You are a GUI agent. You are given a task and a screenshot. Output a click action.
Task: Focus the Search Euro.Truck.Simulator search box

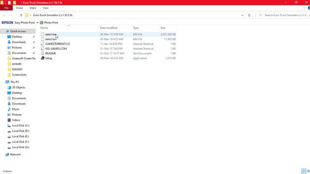pos(282,15)
